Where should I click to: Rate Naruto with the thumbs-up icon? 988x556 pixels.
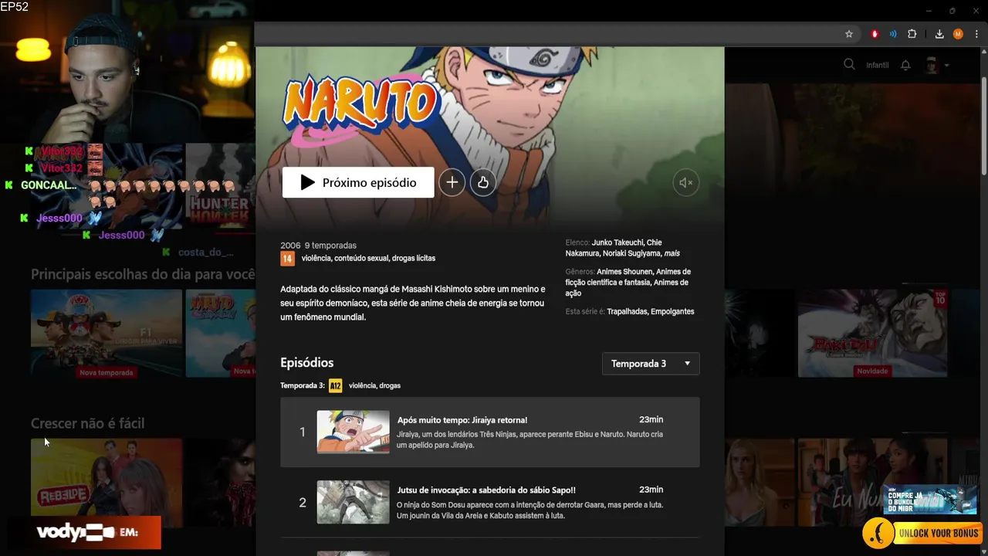483,182
